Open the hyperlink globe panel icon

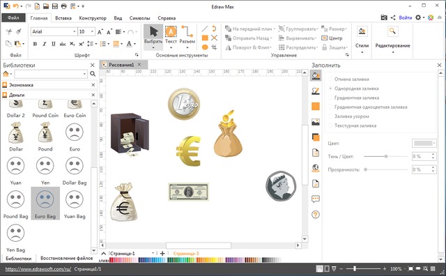pos(316,168)
